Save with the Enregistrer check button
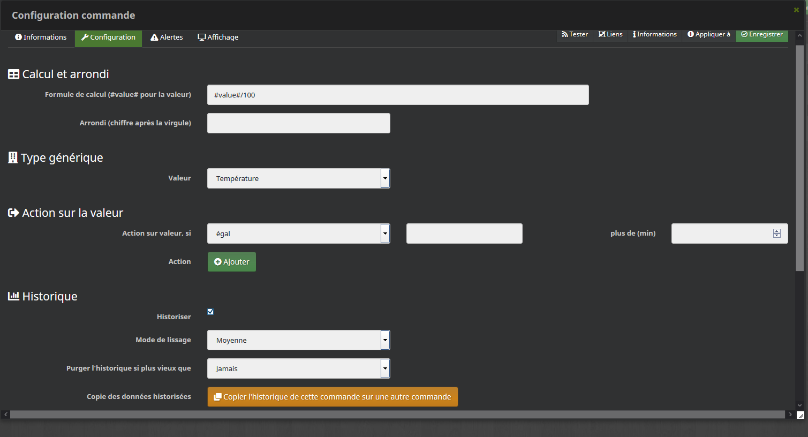Screen dimensions: 808x437 761,34
